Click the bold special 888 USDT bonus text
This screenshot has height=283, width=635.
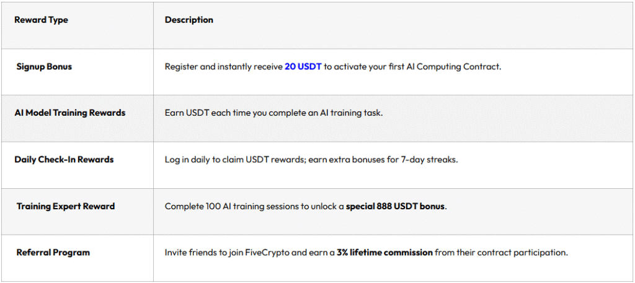click(396, 206)
